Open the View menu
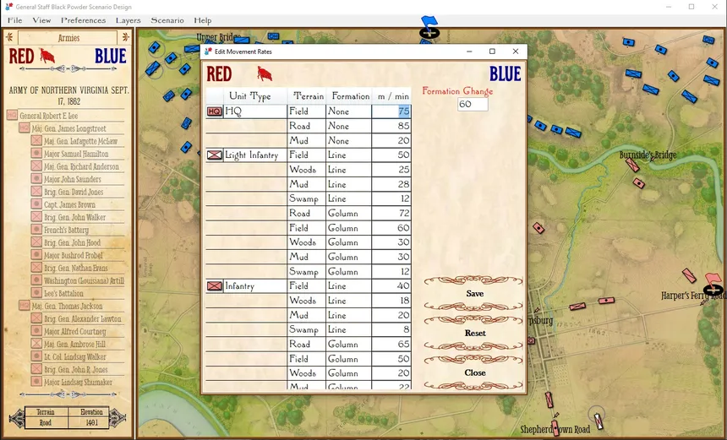Screen dimensions: 727x440 [x=41, y=20]
